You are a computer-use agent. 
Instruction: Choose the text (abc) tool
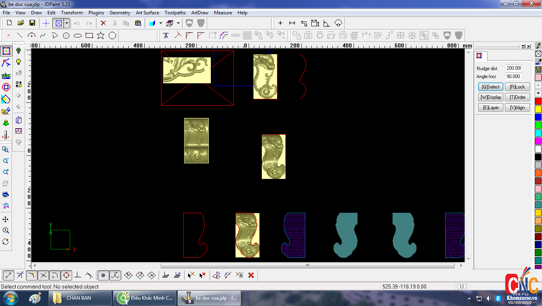(x=6, y=75)
